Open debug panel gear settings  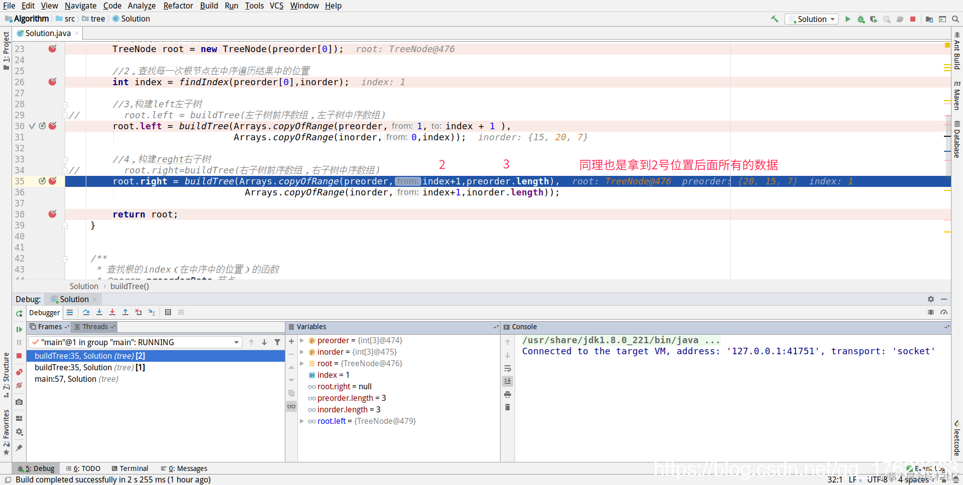click(x=931, y=299)
